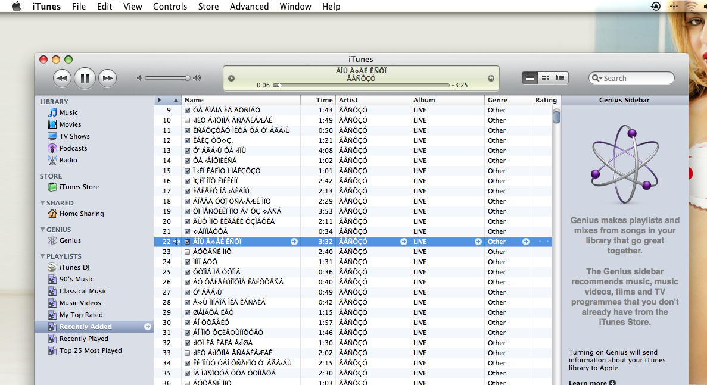Click the max volume speaker icon
This screenshot has width=707, height=385.
[x=197, y=78]
